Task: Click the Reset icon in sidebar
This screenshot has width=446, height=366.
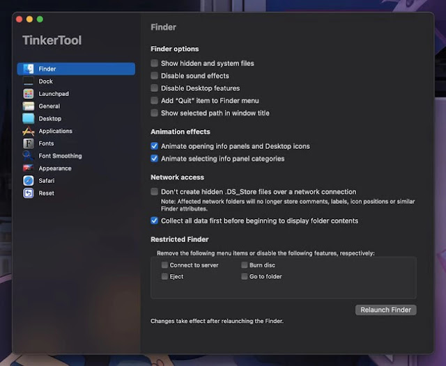Action: (x=29, y=193)
